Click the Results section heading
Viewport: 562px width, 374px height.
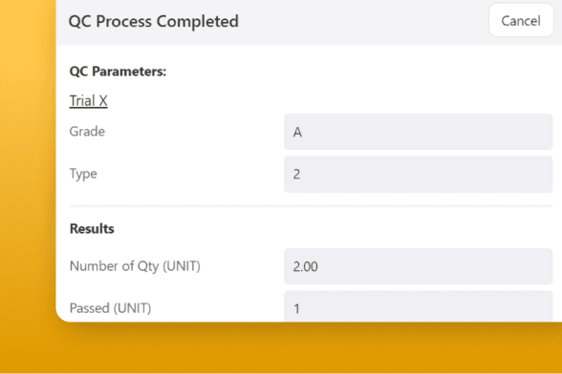point(92,228)
